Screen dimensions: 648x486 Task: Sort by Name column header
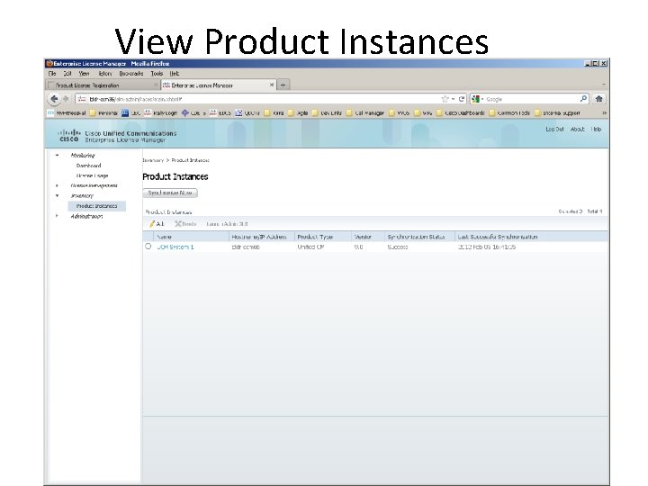[192, 237]
